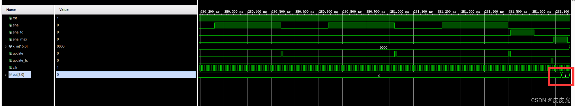Select the update_fc signal name
Image resolution: width=575 pixels, height=106 pixels.
coord(20,61)
